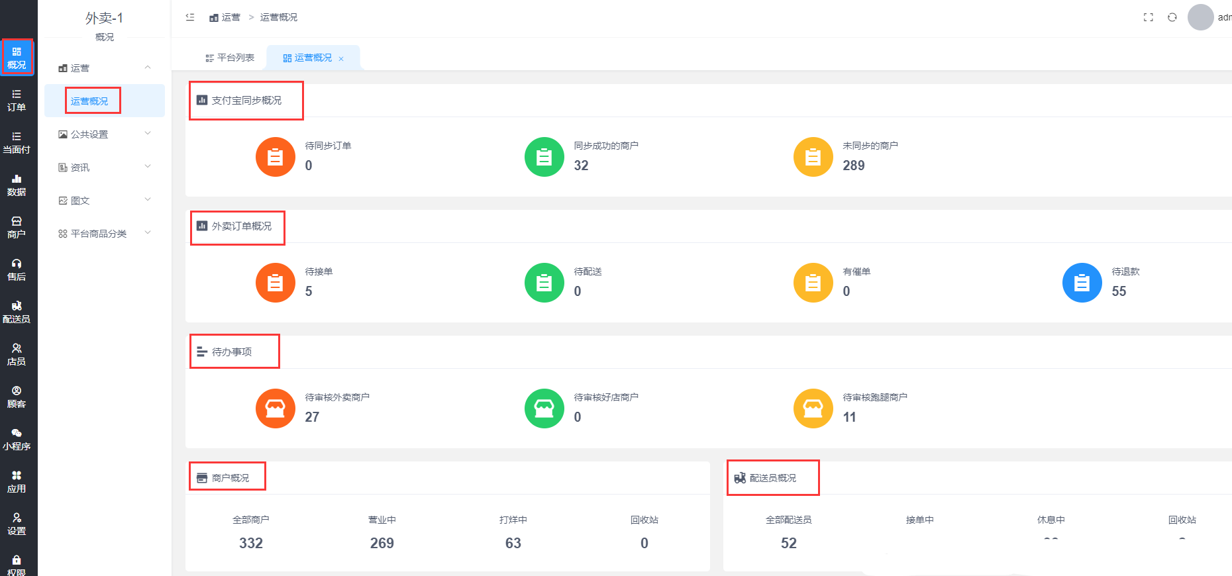
Task: Click the user avatar in header
Action: click(x=1200, y=17)
